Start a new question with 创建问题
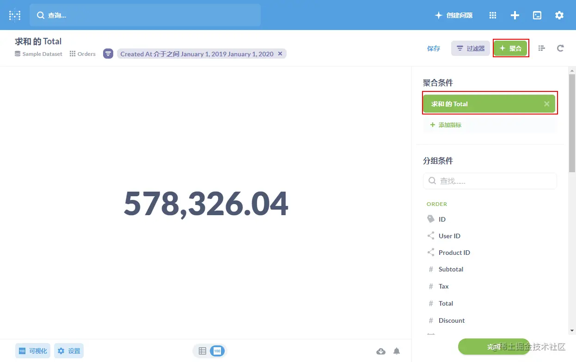 (x=453, y=15)
